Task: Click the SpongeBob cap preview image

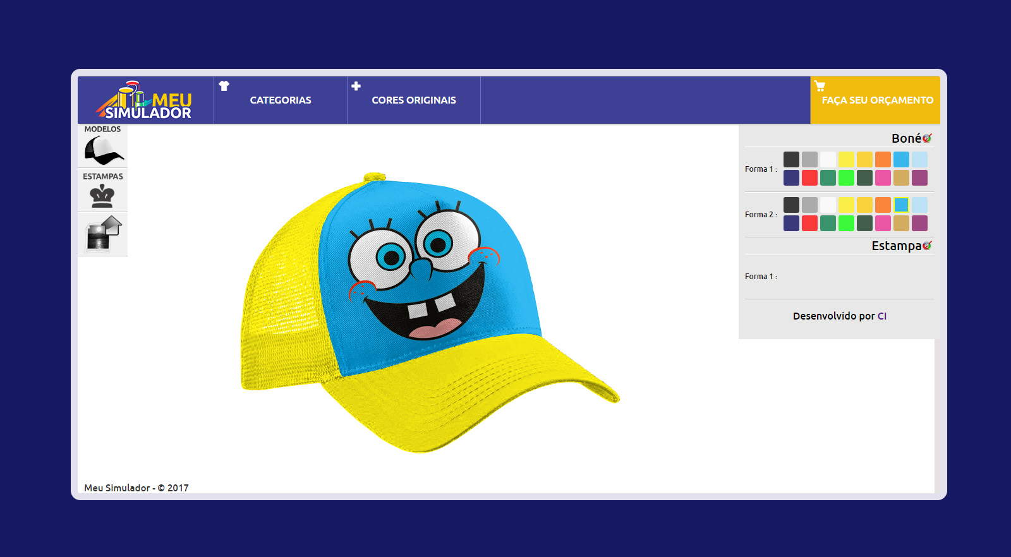Action: click(x=430, y=313)
